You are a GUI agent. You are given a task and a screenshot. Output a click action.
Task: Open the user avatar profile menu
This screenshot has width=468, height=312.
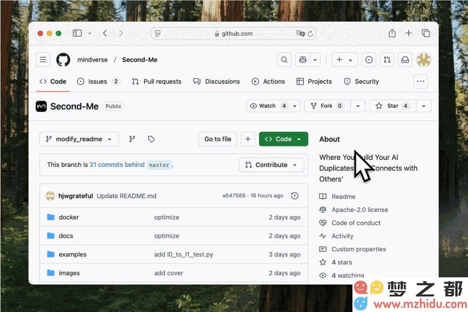pyautogui.click(x=424, y=60)
